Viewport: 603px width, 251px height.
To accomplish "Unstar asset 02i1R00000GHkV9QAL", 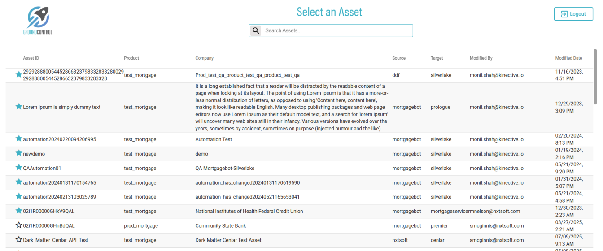I will (19, 211).
